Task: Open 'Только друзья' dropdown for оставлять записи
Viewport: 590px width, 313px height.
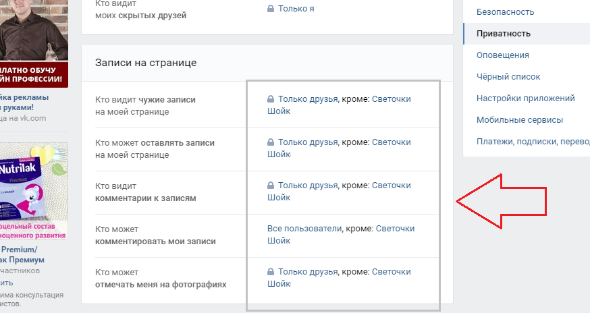Action: click(308, 142)
